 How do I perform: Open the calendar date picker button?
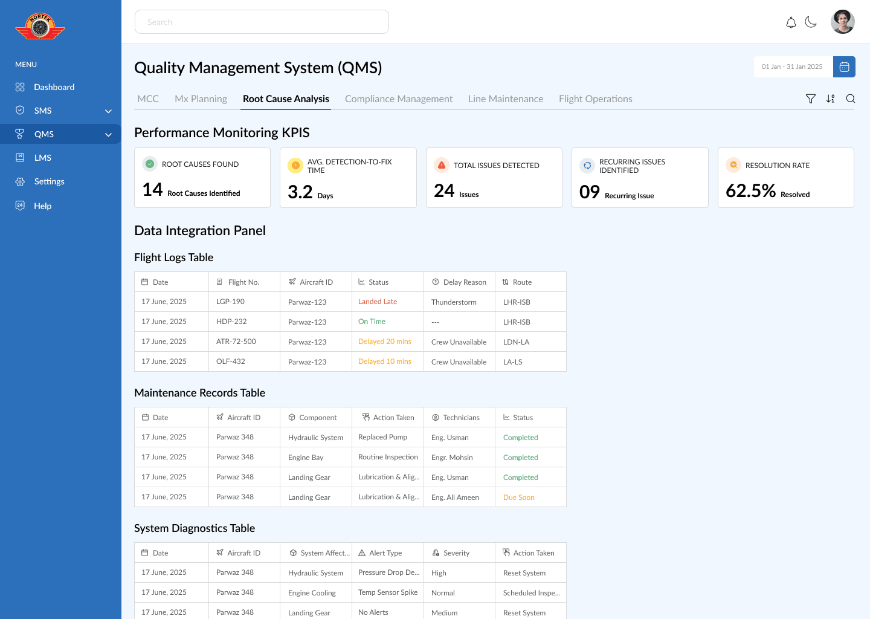844,66
